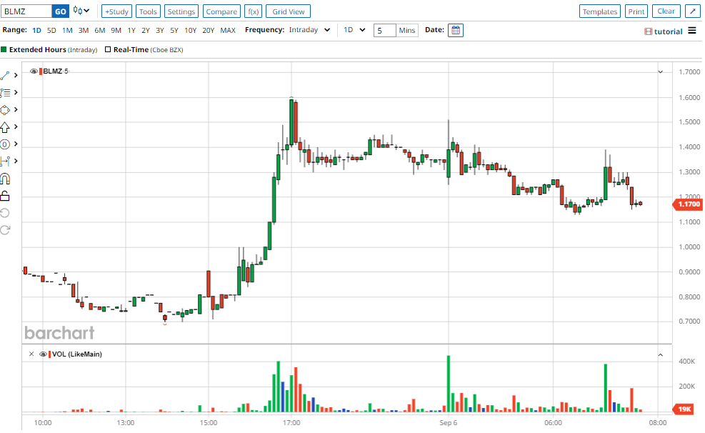Expand the shape tools submenu arrow
Screen dimensions: 705x433
(x=16, y=109)
